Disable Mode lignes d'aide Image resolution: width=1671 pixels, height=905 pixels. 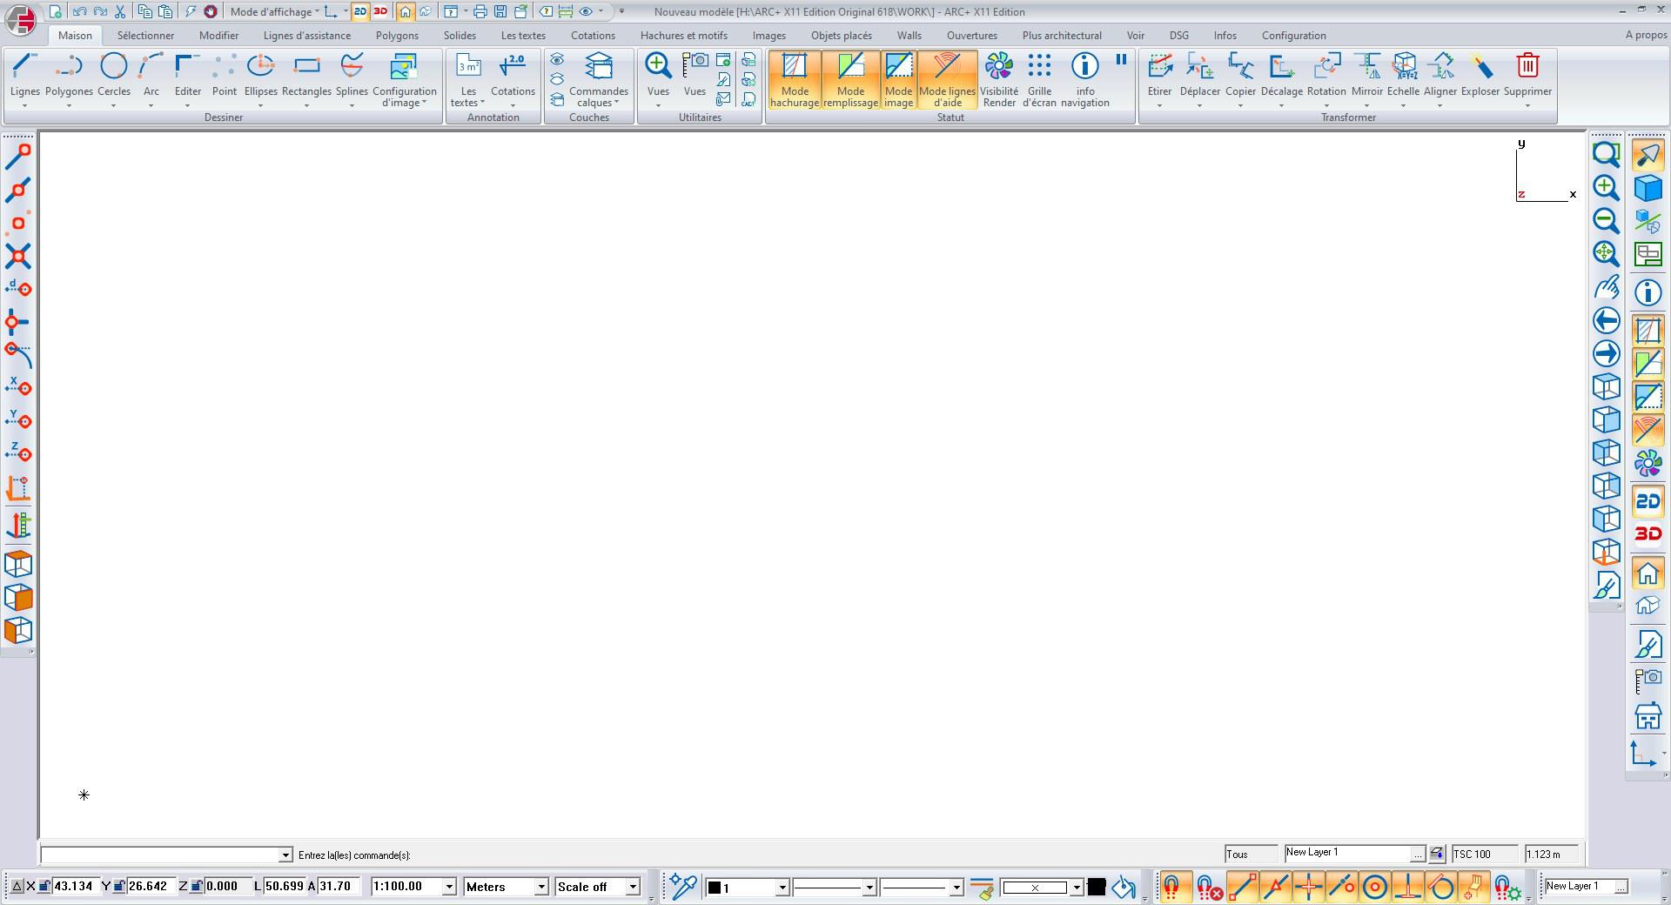947,79
